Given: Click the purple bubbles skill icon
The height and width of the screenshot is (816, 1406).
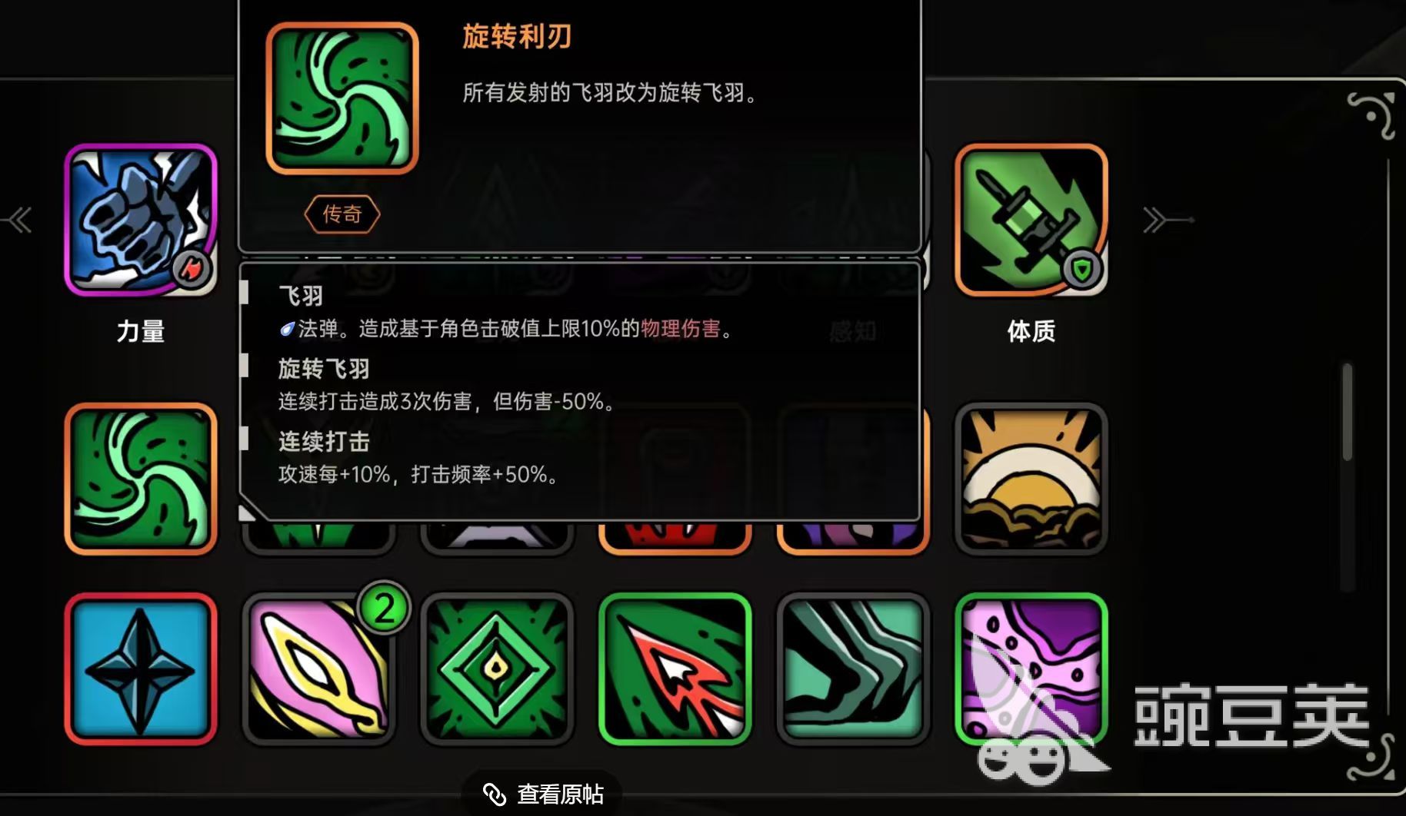Looking at the screenshot, I should click(1031, 668).
